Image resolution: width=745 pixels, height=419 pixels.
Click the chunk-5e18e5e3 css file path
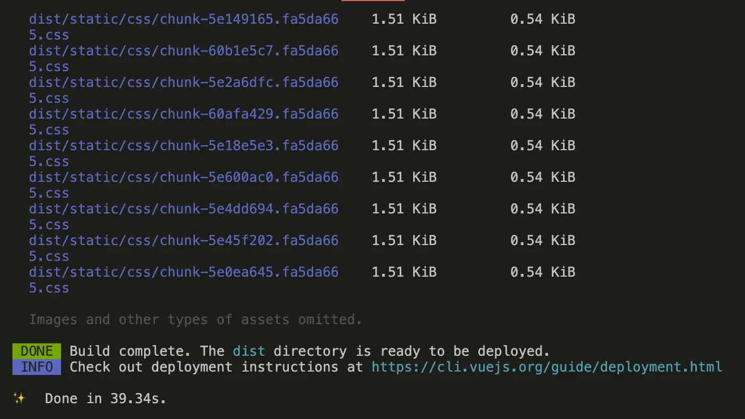184,145
